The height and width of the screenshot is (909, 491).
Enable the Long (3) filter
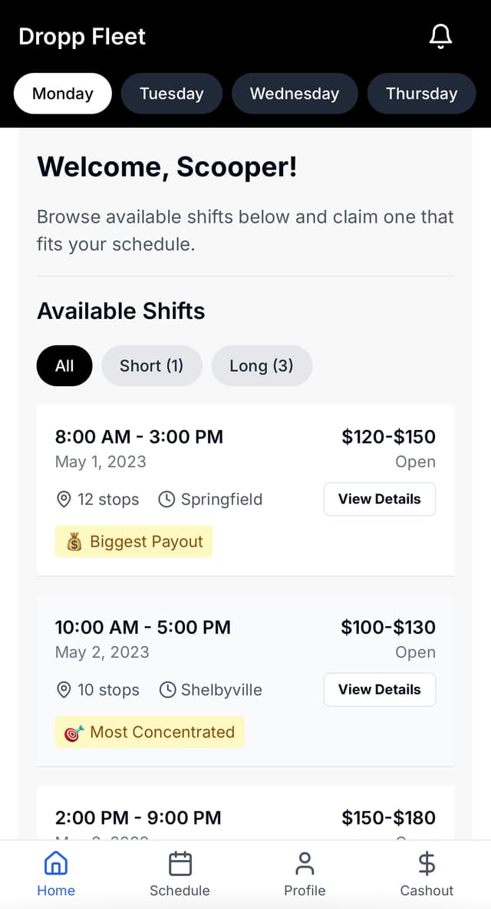262,366
